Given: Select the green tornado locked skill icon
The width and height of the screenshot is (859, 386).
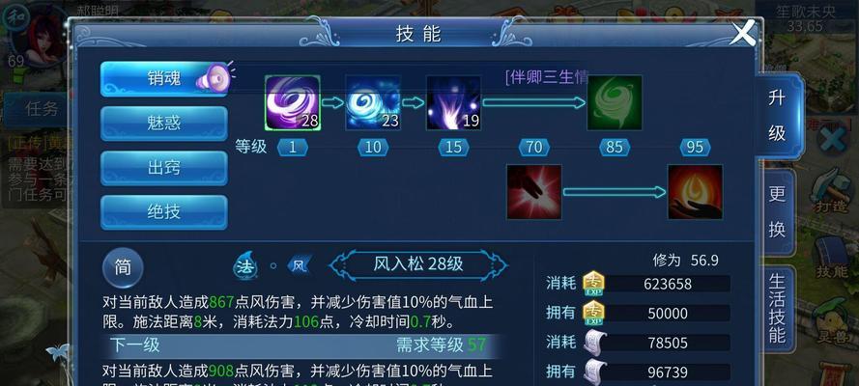Looking at the screenshot, I should (615, 103).
